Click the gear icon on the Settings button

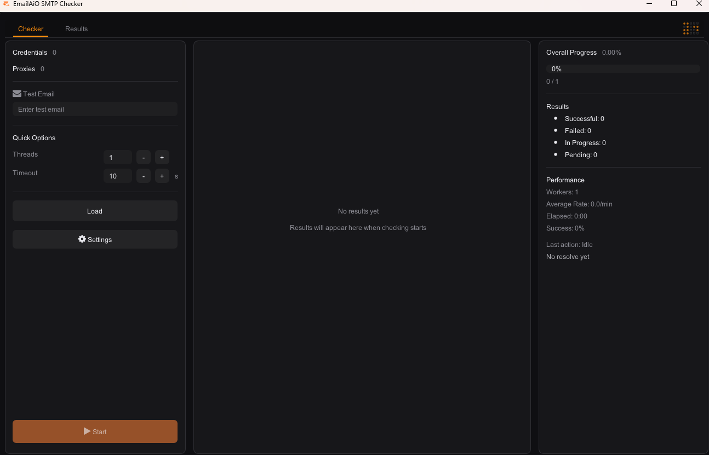pos(81,239)
